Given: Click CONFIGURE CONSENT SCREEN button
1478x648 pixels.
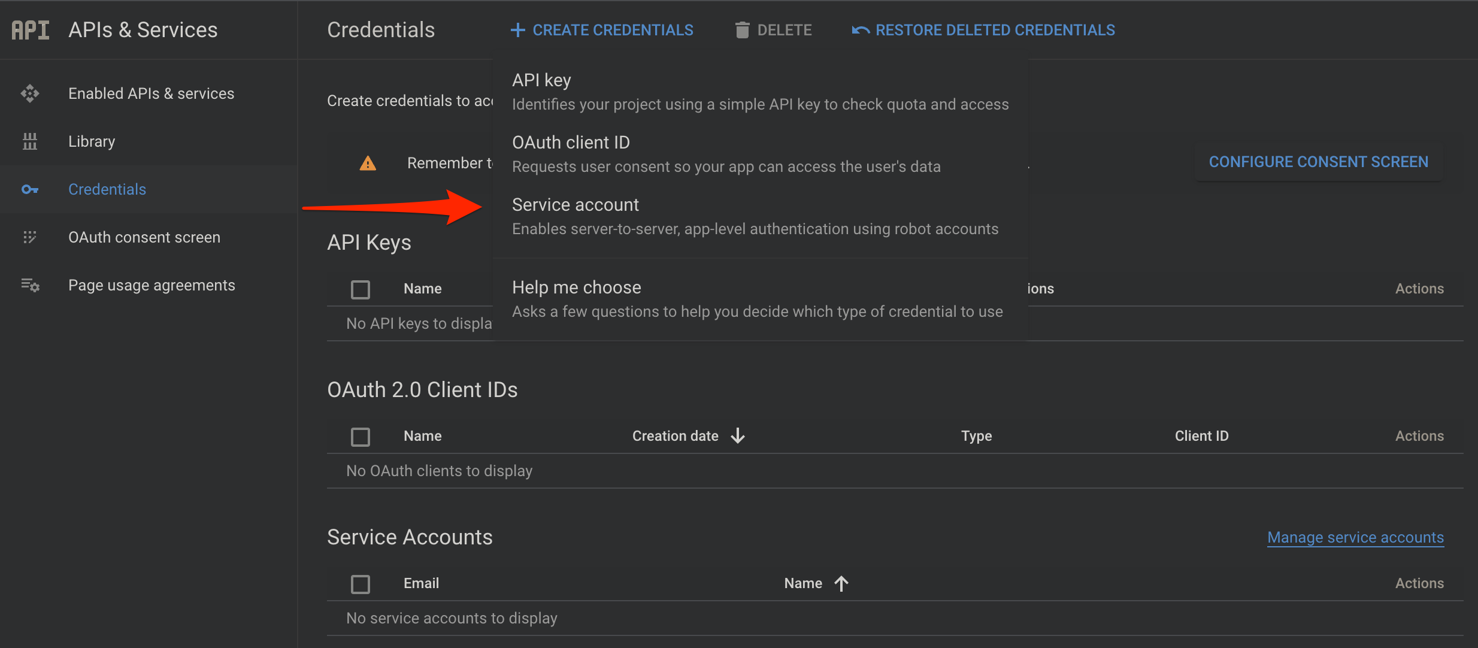Looking at the screenshot, I should pyautogui.click(x=1318, y=162).
